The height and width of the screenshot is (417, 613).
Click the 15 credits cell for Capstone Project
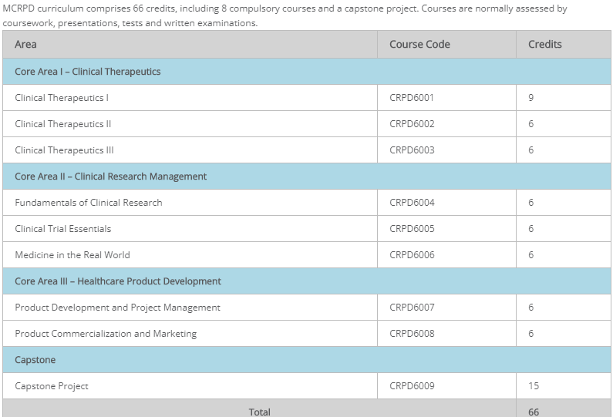534,386
